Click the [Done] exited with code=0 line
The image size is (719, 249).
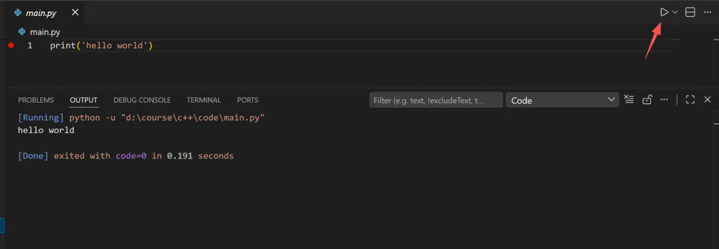tap(126, 156)
